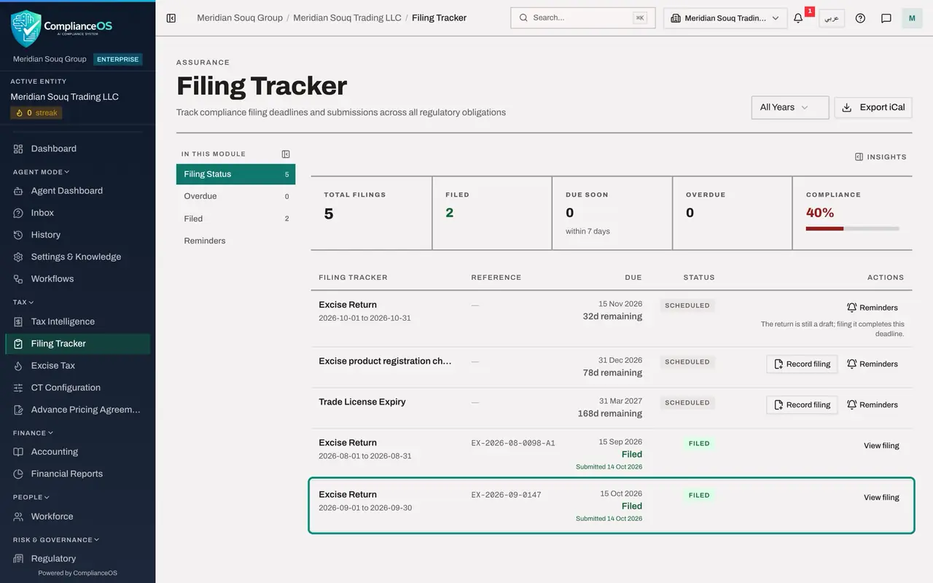933x583 pixels.
Task: Switch language to Arabic
Action: click(832, 18)
